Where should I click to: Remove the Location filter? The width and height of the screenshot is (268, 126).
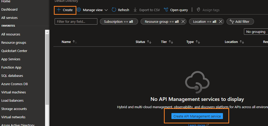220,21
